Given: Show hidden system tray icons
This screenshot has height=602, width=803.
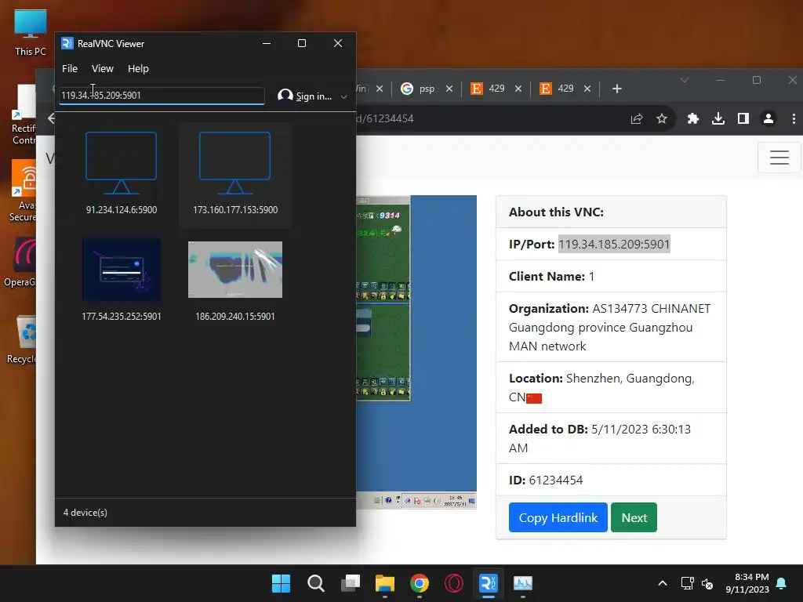Looking at the screenshot, I should [x=662, y=583].
